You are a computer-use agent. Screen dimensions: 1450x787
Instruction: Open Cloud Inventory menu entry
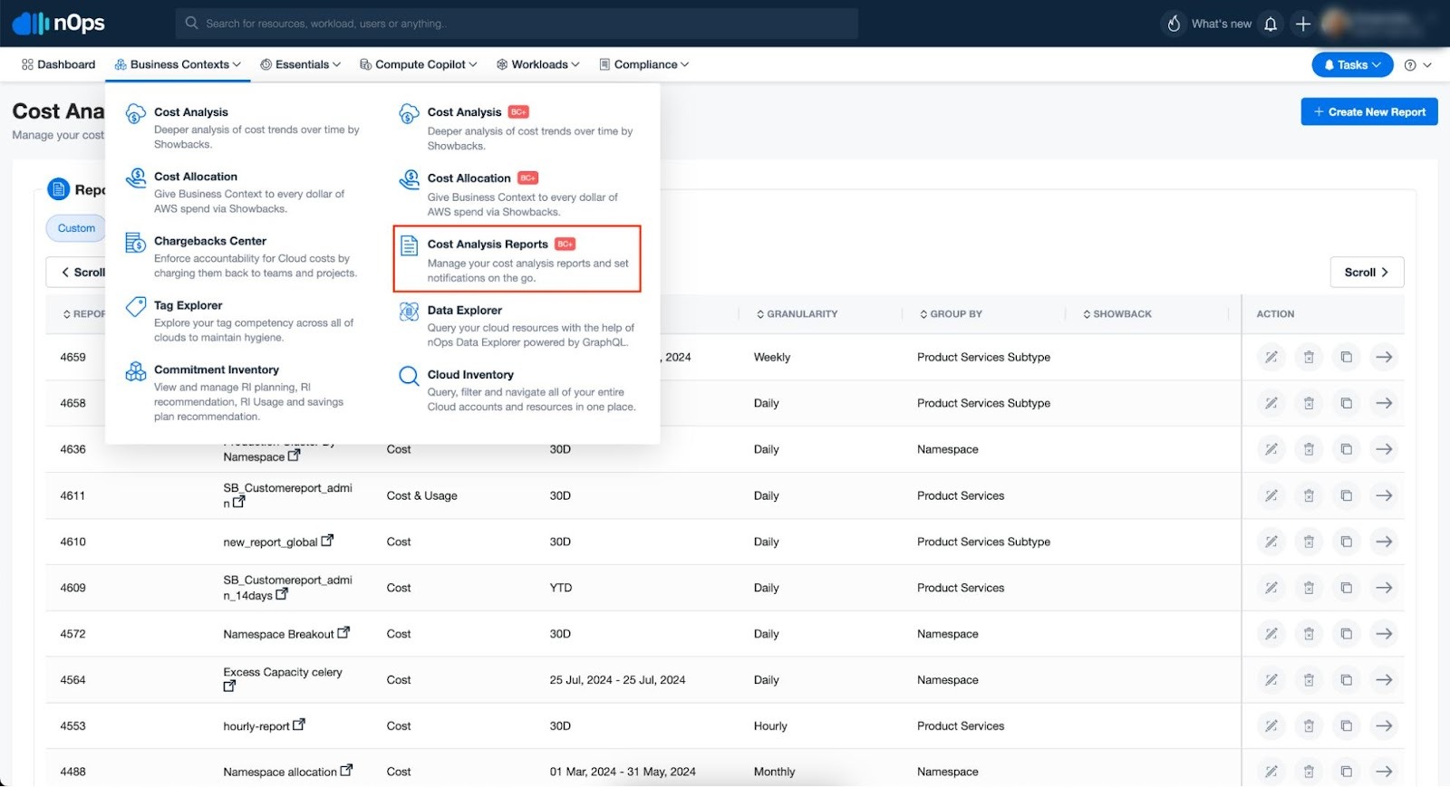click(517, 389)
